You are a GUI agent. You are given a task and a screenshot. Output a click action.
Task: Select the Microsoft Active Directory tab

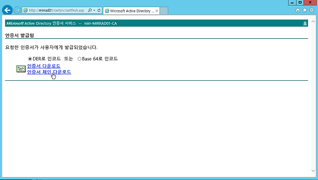(x=132, y=11)
